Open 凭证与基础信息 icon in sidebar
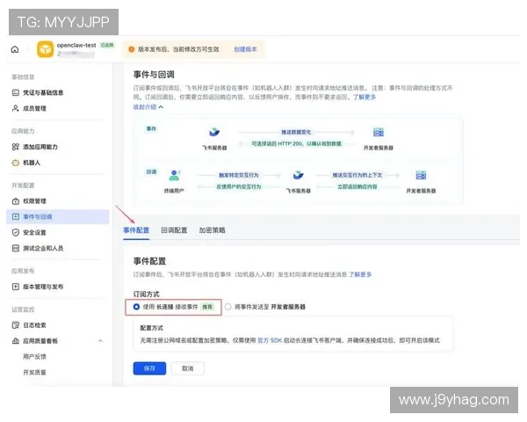This screenshot has width=527, height=422. coord(16,92)
